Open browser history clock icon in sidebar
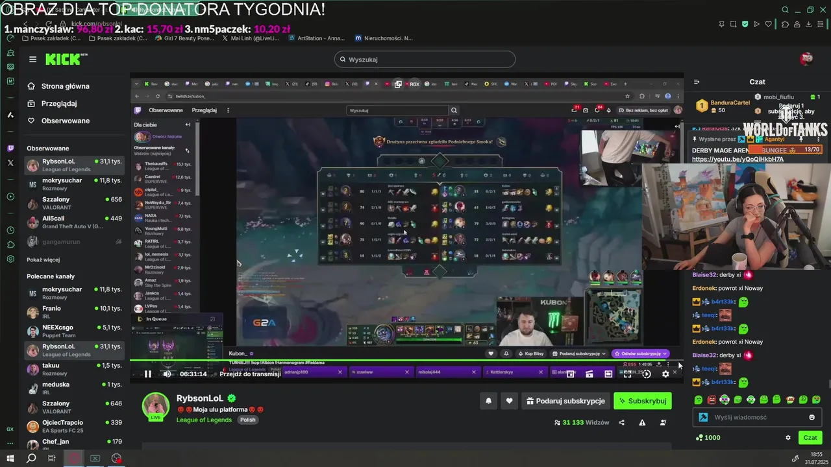 [x=10, y=230]
